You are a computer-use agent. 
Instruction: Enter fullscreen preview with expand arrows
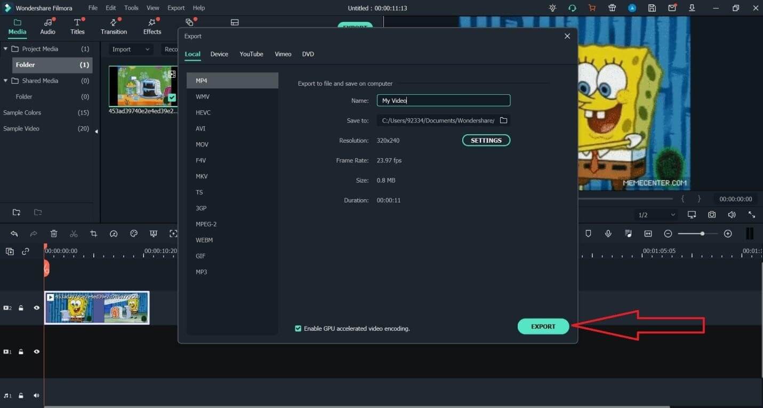click(x=752, y=215)
